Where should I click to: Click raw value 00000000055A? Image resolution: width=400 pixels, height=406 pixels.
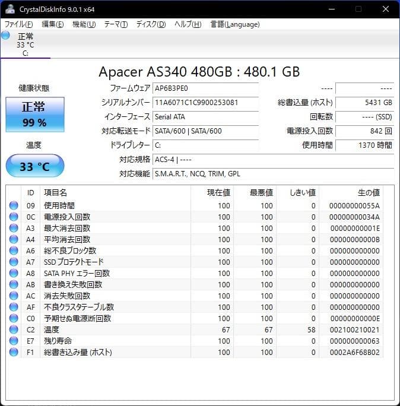[x=355, y=205]
